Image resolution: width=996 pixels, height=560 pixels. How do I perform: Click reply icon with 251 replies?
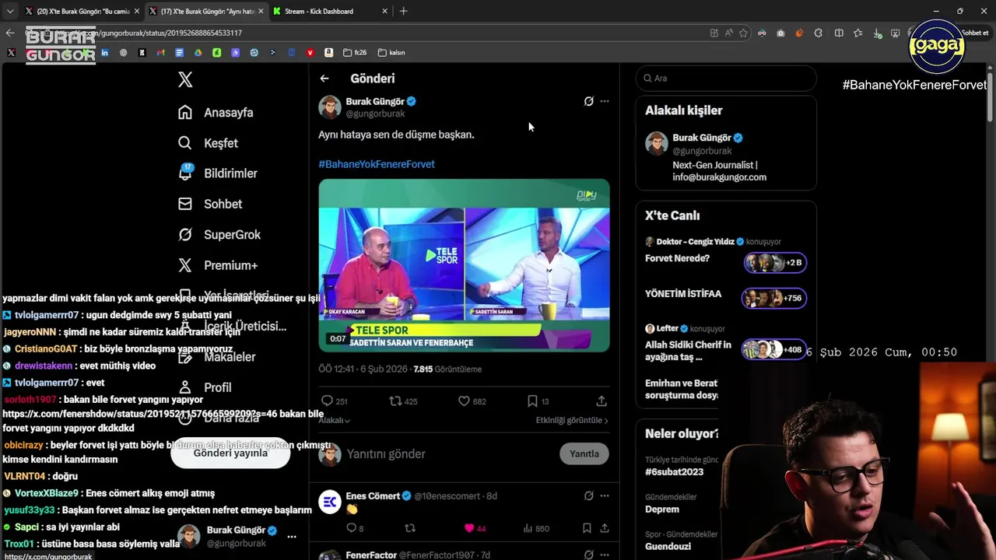[x=335, y=401]
